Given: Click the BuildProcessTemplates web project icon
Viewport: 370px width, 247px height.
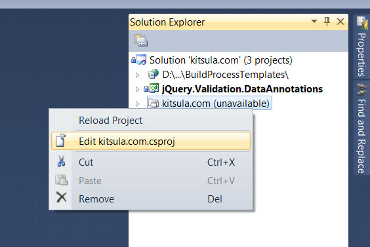Looking at the screenshot, I should [x=153, y=74].
